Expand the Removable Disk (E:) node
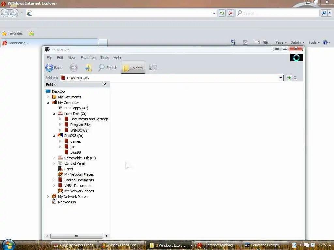Viewport: 334px width, 250px height. [x=54, y=158]
